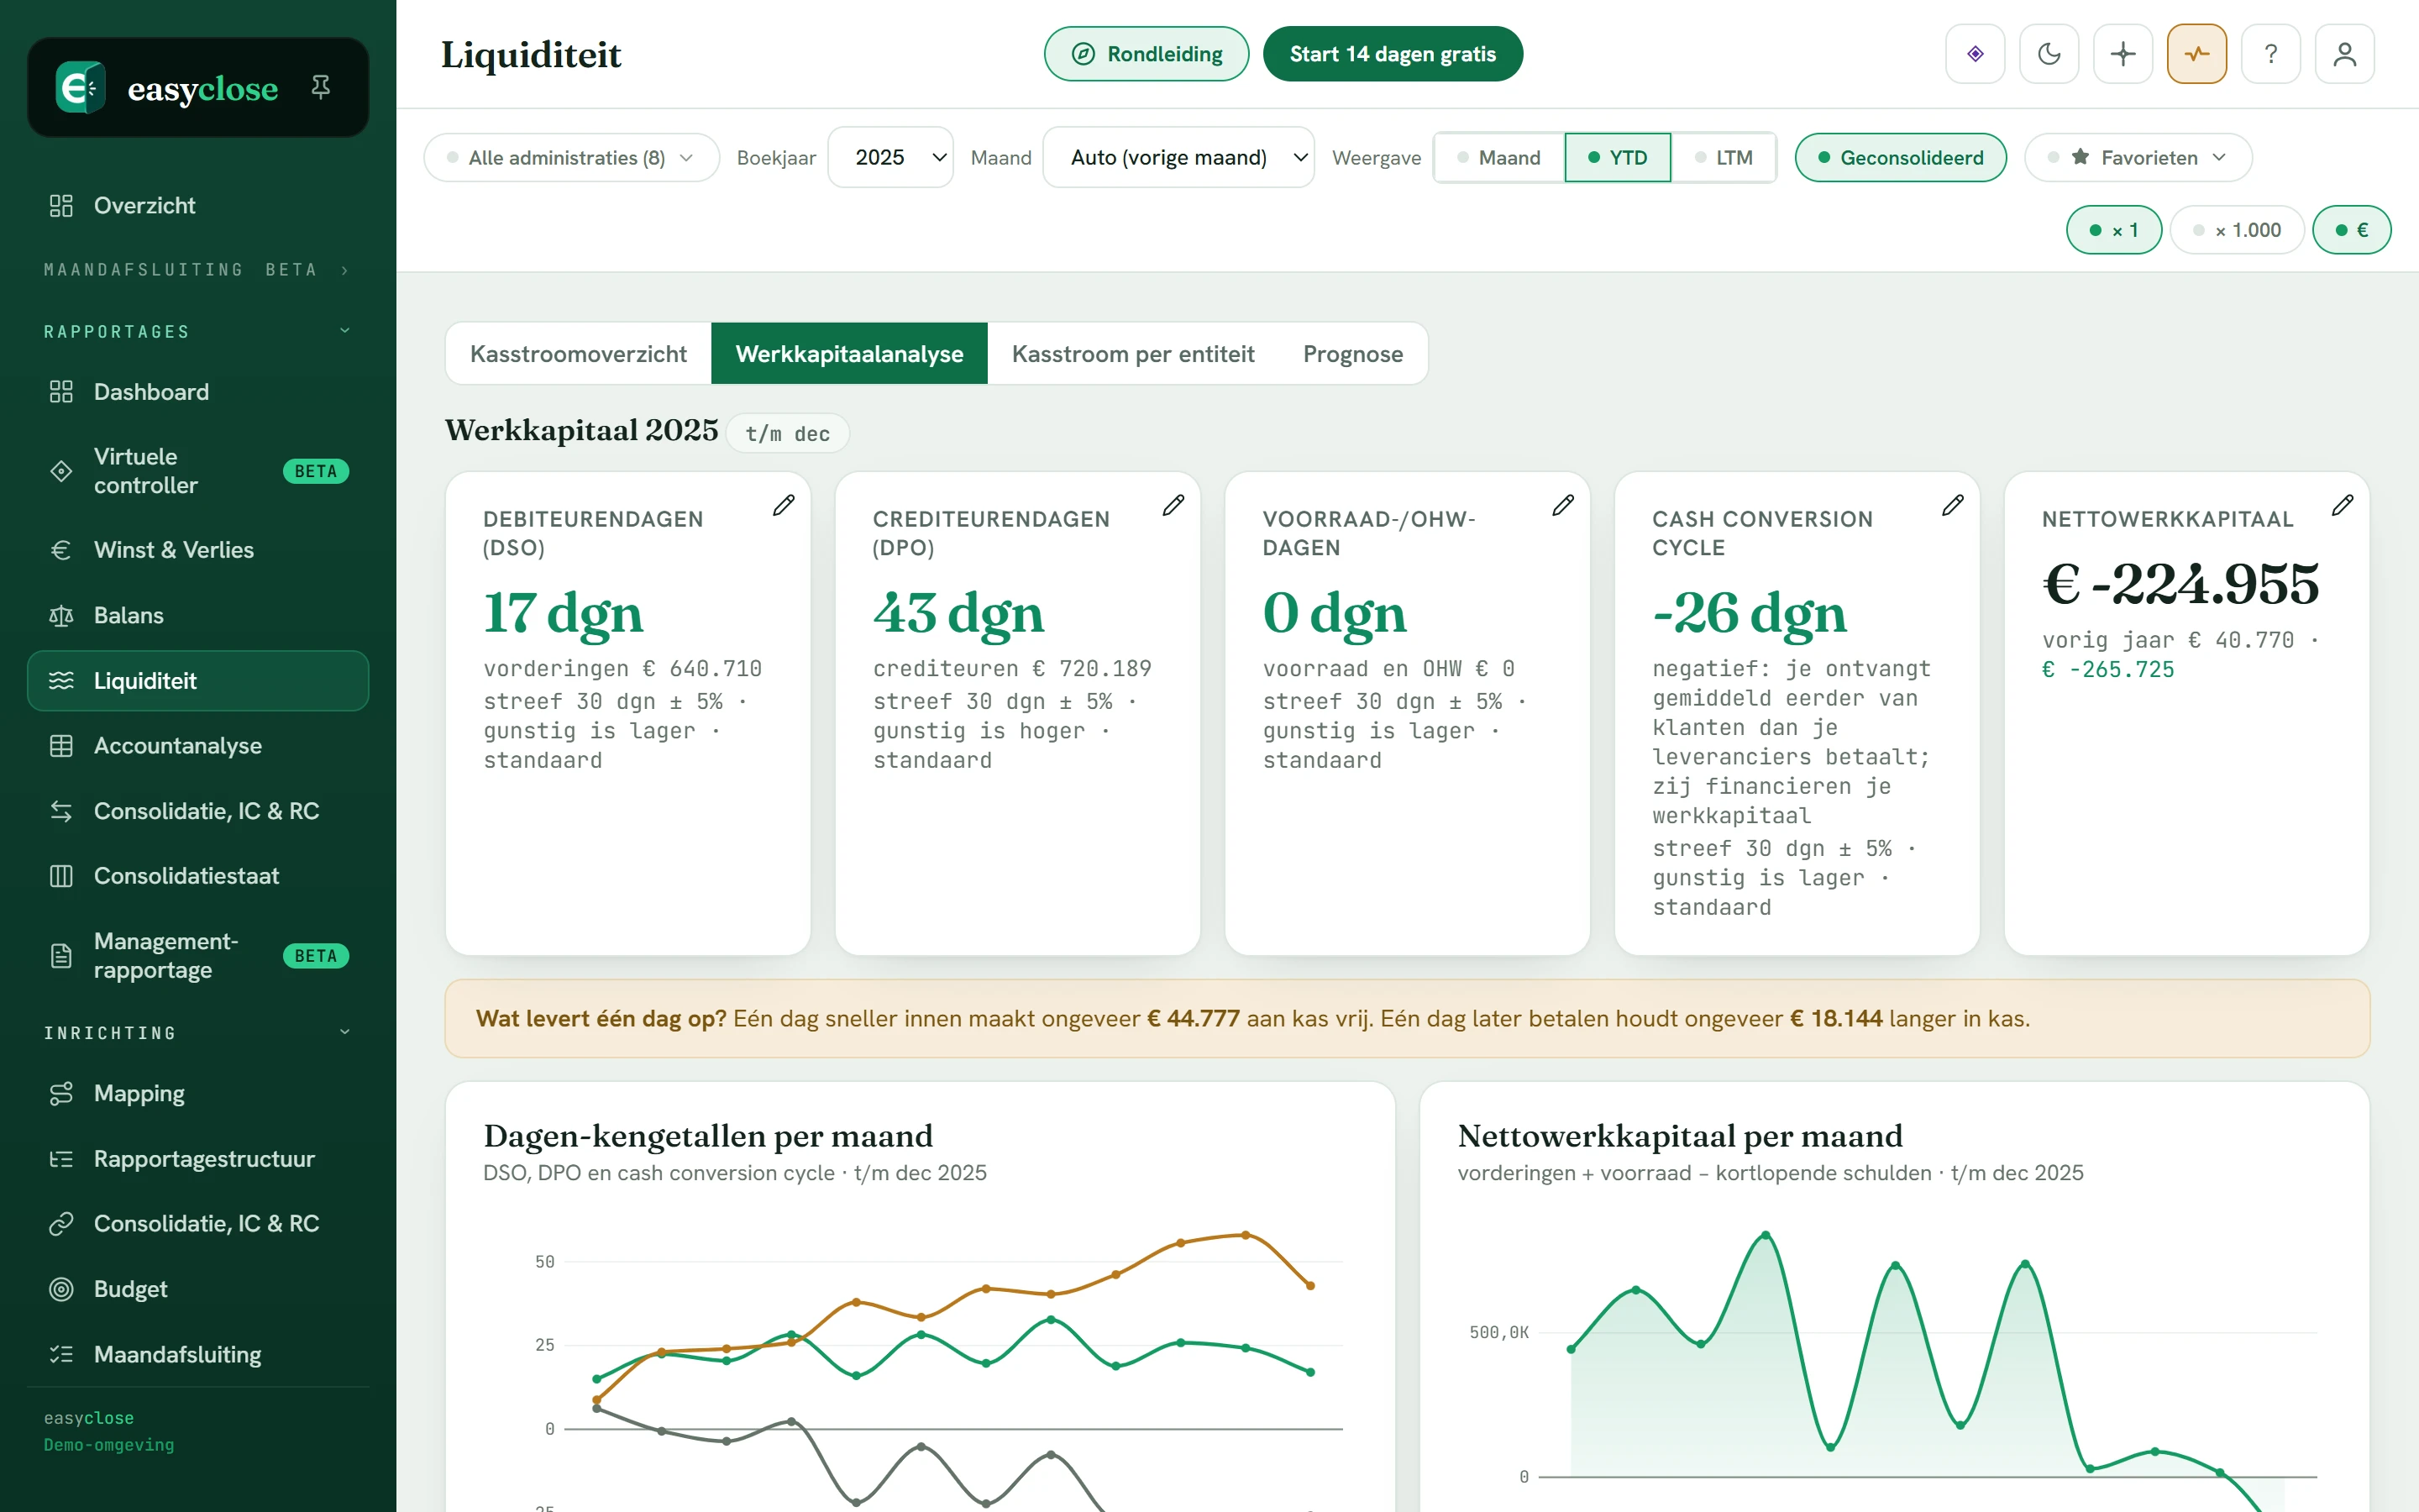2419x1512 pixels.
Task: Open Budget in sidebar
Action: (x=198, y=1289)
